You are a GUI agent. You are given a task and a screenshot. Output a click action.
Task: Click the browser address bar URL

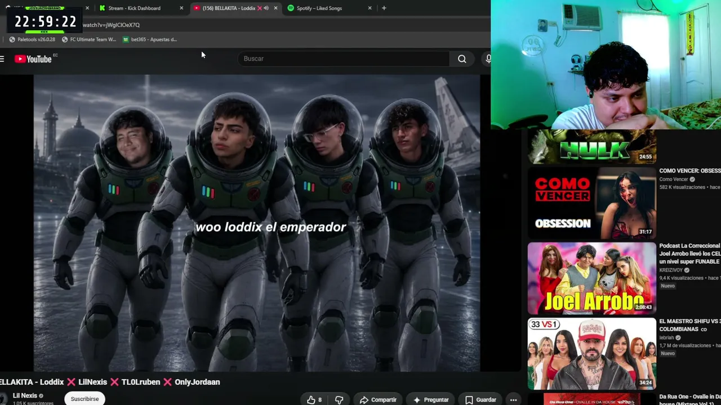coord(111,25)
